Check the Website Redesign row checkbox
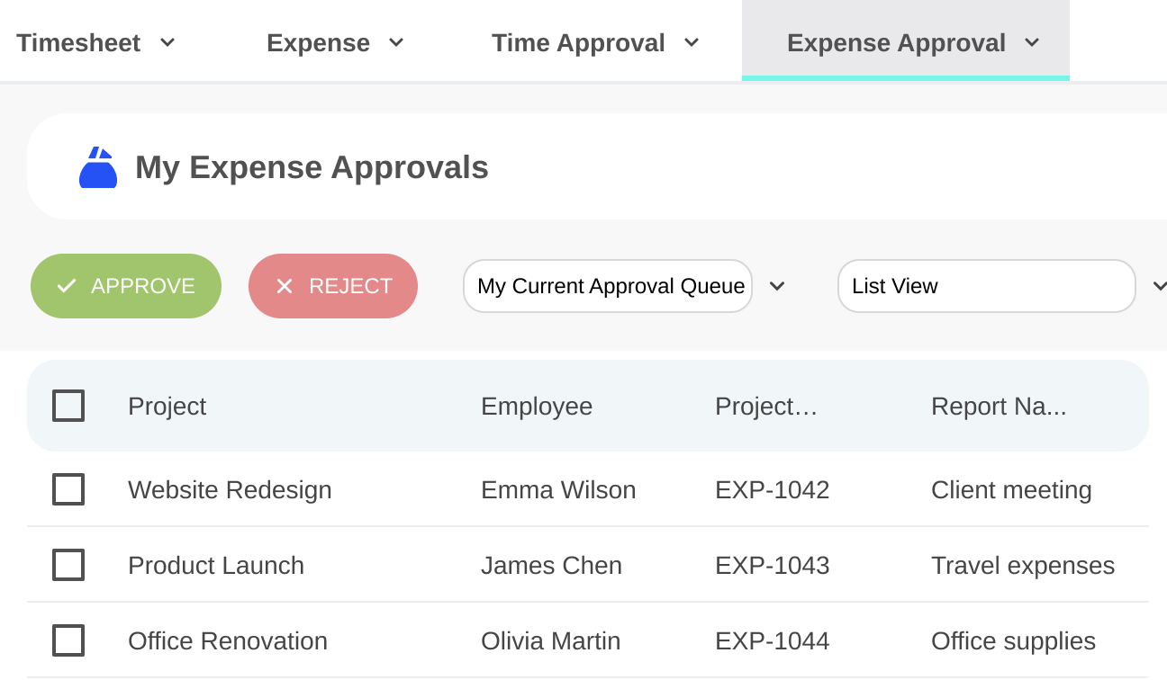 pos(68,489)
